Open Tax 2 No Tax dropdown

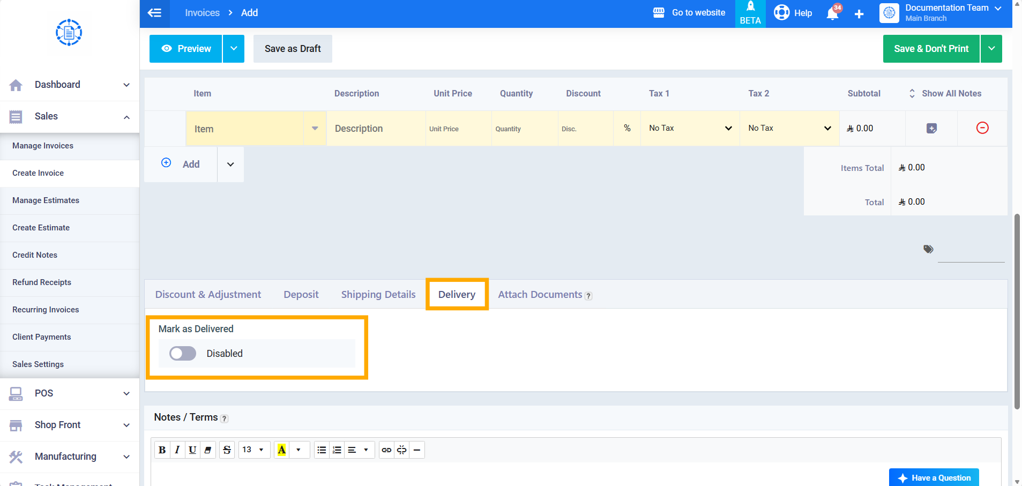point(789,128)
